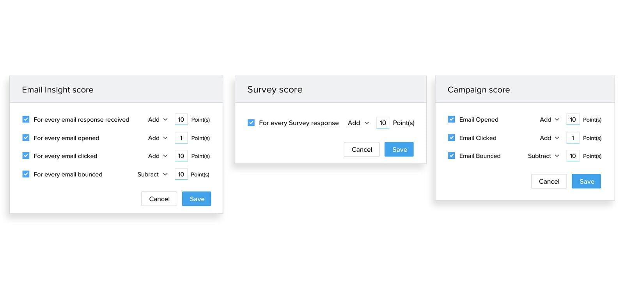Save the Email Insight score settings

coord(197,199)
